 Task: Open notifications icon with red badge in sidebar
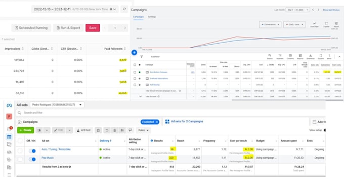click(9, 129)
